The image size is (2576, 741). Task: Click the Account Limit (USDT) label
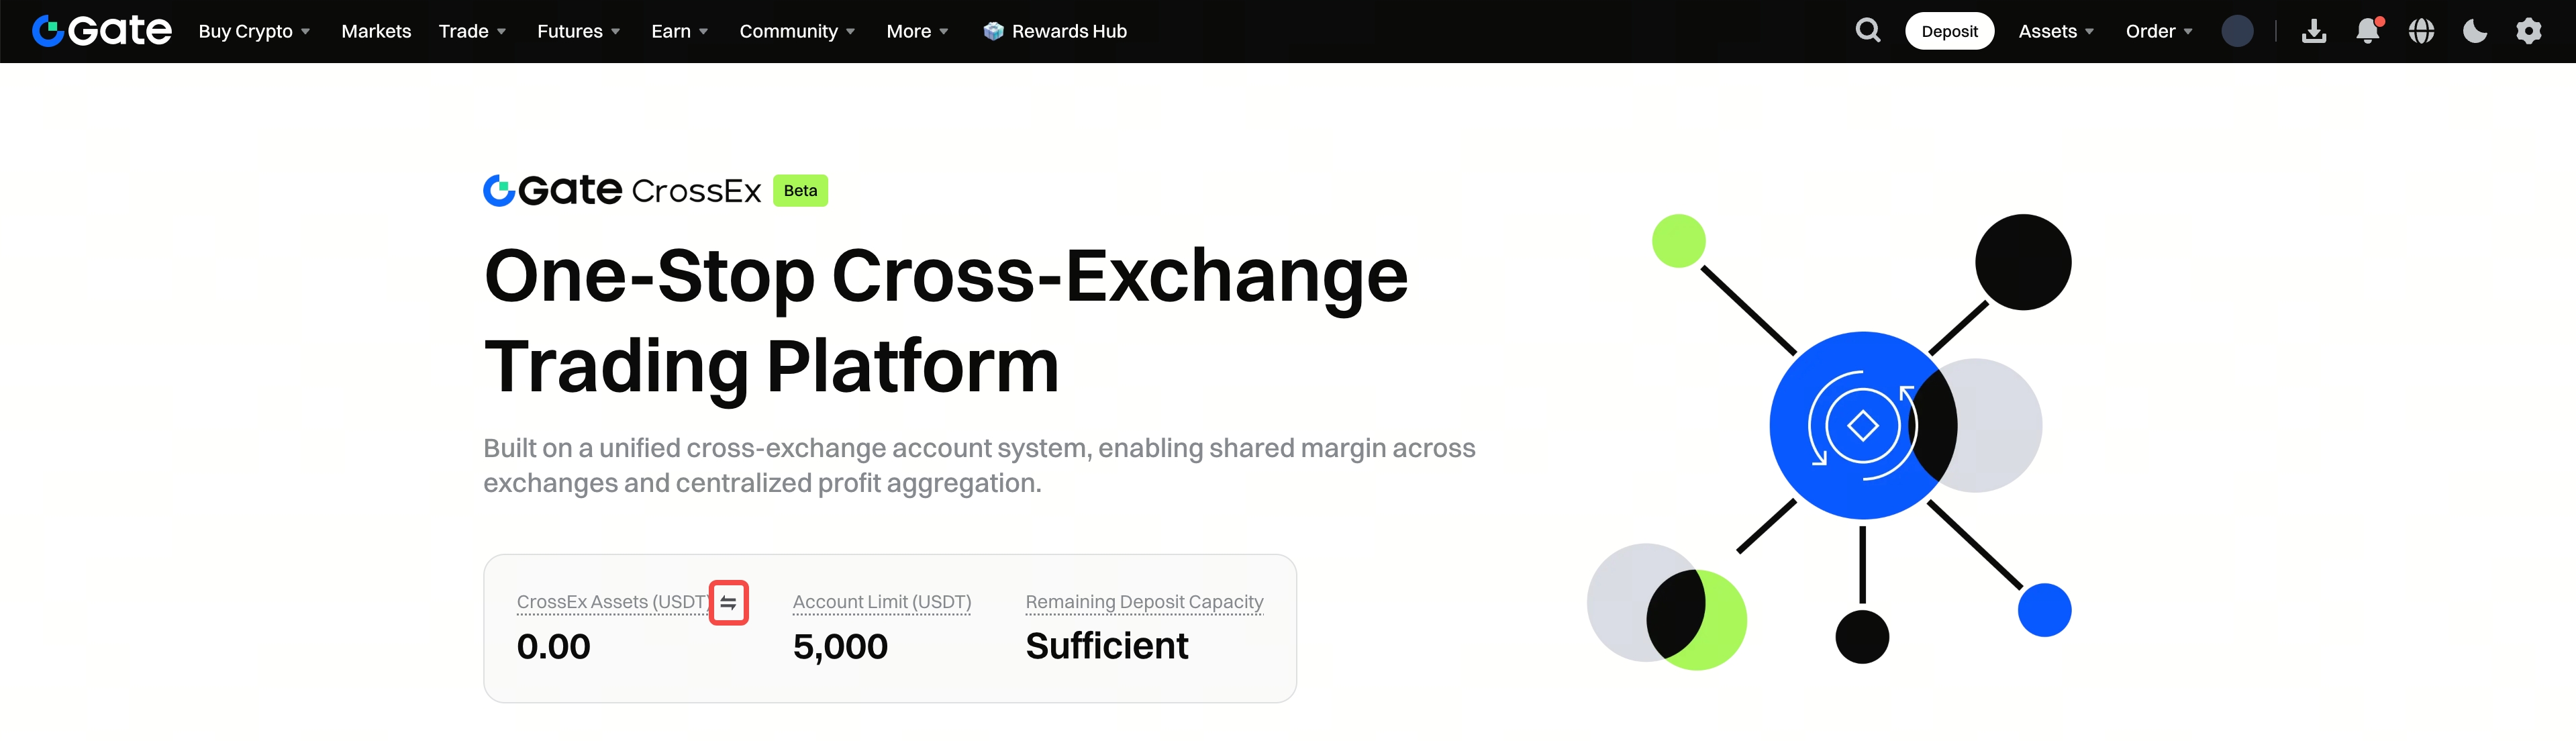pos(881,602)
